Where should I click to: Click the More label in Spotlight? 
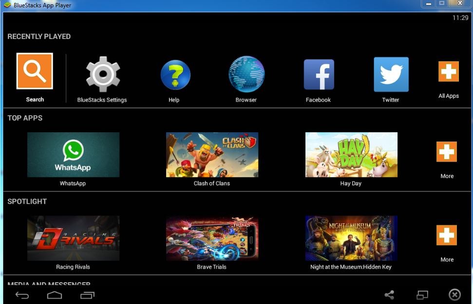[x=447, y=259]
